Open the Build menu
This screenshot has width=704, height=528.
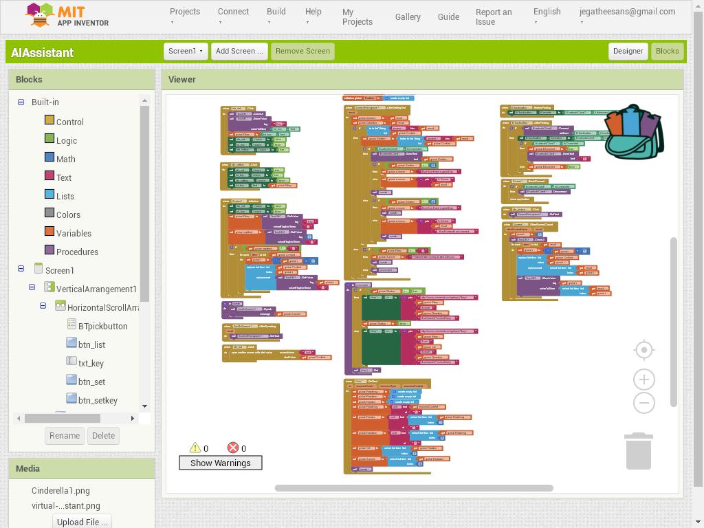(x=276, y=15)
